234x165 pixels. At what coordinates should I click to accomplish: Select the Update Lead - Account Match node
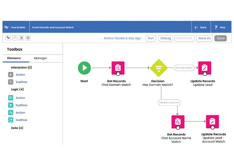(x=213, y=122)
